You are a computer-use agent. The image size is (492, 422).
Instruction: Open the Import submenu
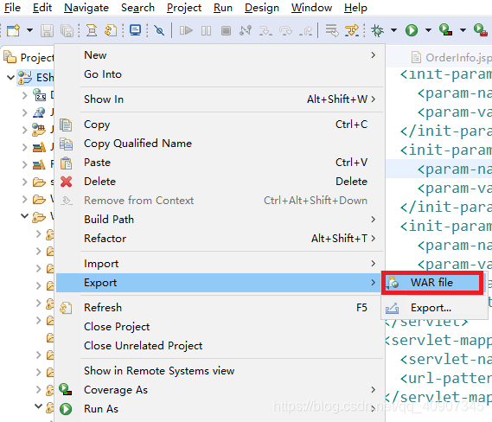[220, 264]
